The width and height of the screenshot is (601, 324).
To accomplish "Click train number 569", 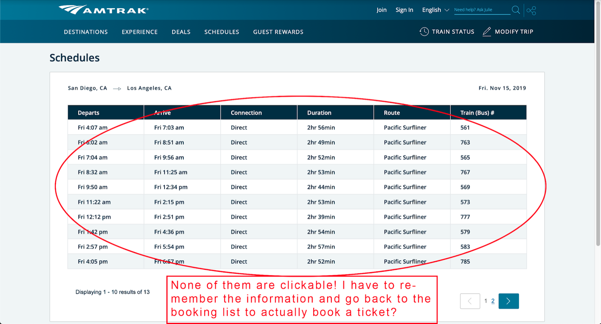I will coord(465,187).
